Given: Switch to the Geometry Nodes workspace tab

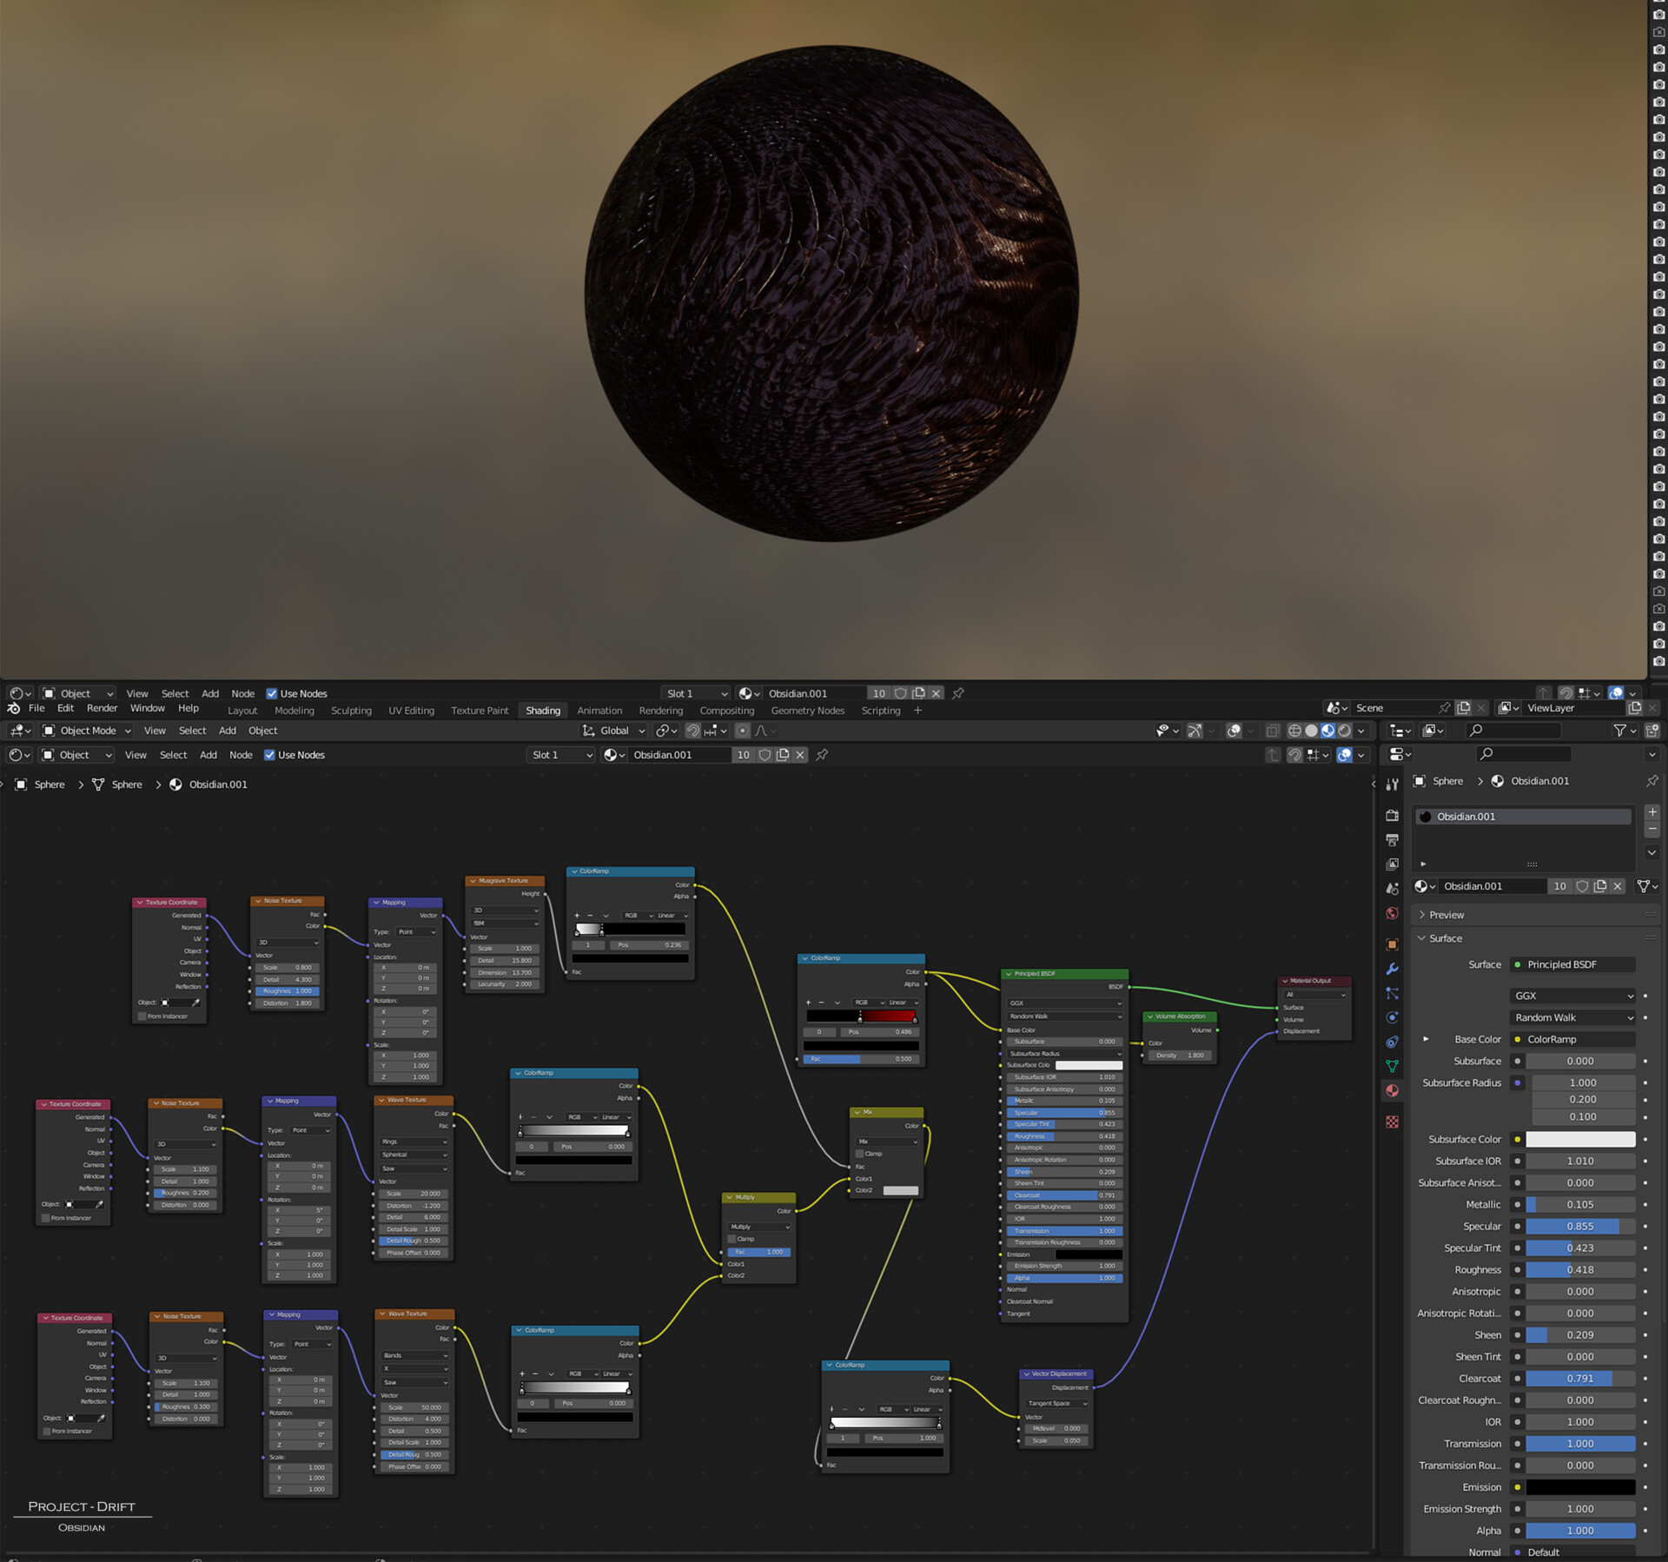Looking at the screenshot, I should pos(807,711).
